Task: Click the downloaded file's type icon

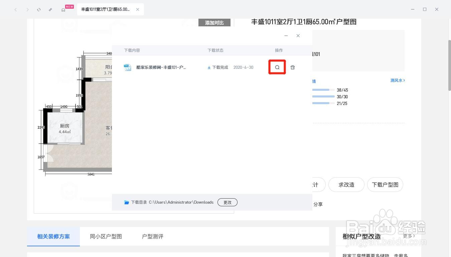Action: click(127, 67)
